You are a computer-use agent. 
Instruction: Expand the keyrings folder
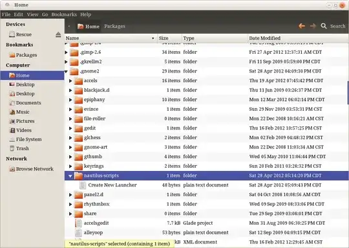(70, 166)
